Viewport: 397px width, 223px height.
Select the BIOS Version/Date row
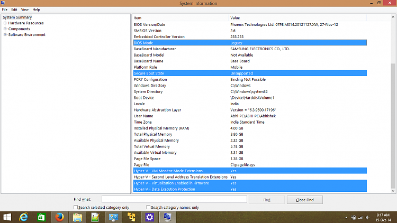(250, 24)
